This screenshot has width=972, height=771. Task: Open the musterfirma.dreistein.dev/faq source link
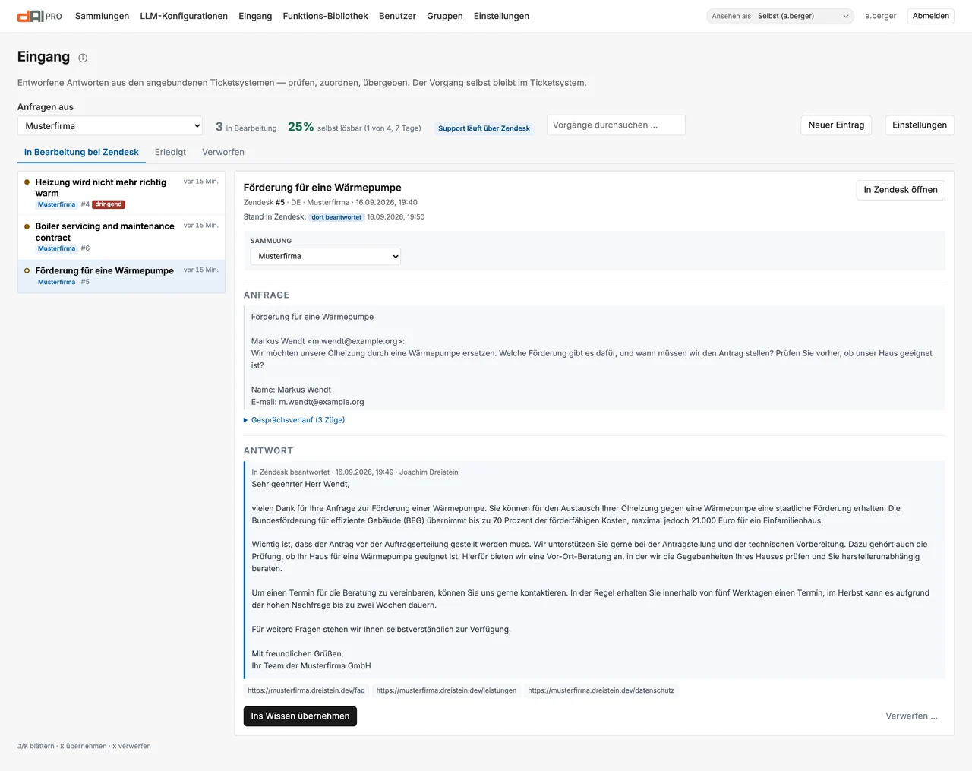[x=306, y=690]
